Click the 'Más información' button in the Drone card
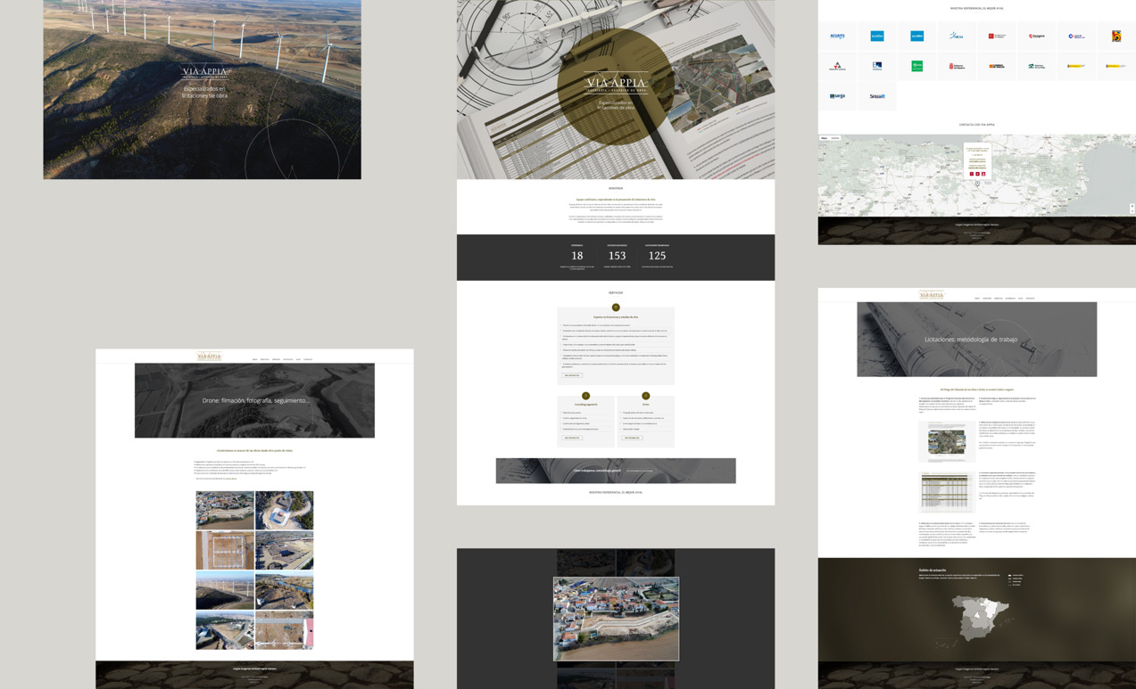This screenshot has width=1136, height=689. [632, 438]
